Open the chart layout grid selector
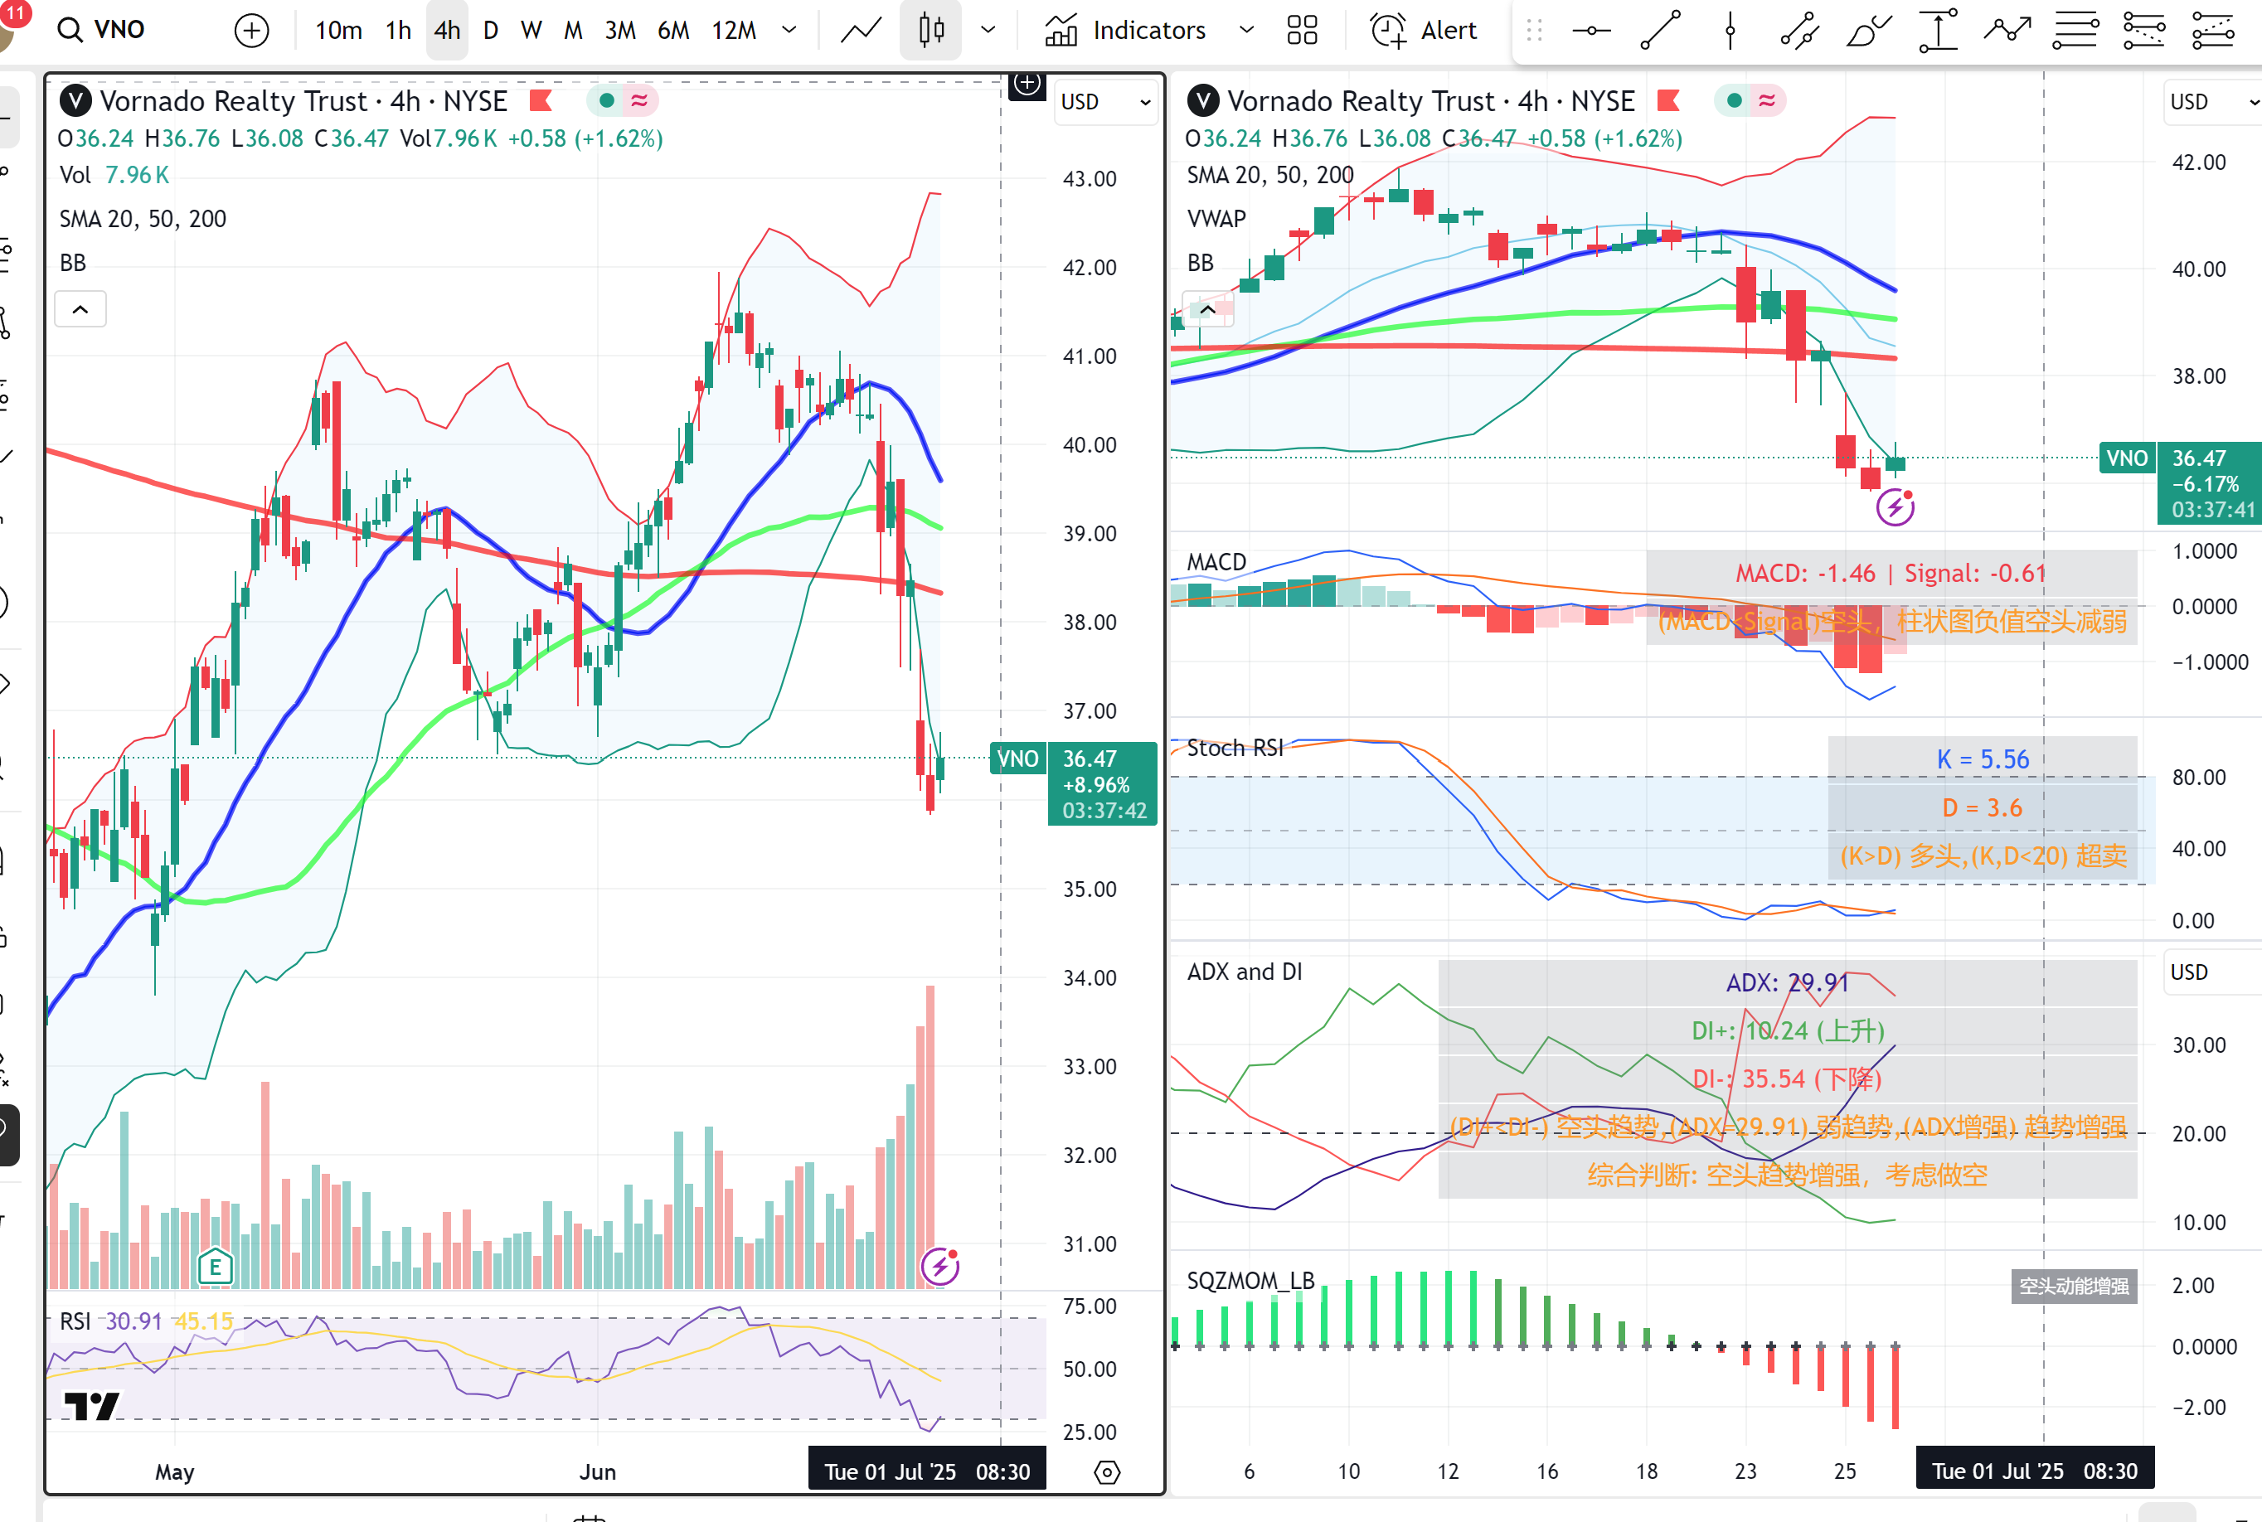The image size is (2262, 1522). coord(1301,30)
